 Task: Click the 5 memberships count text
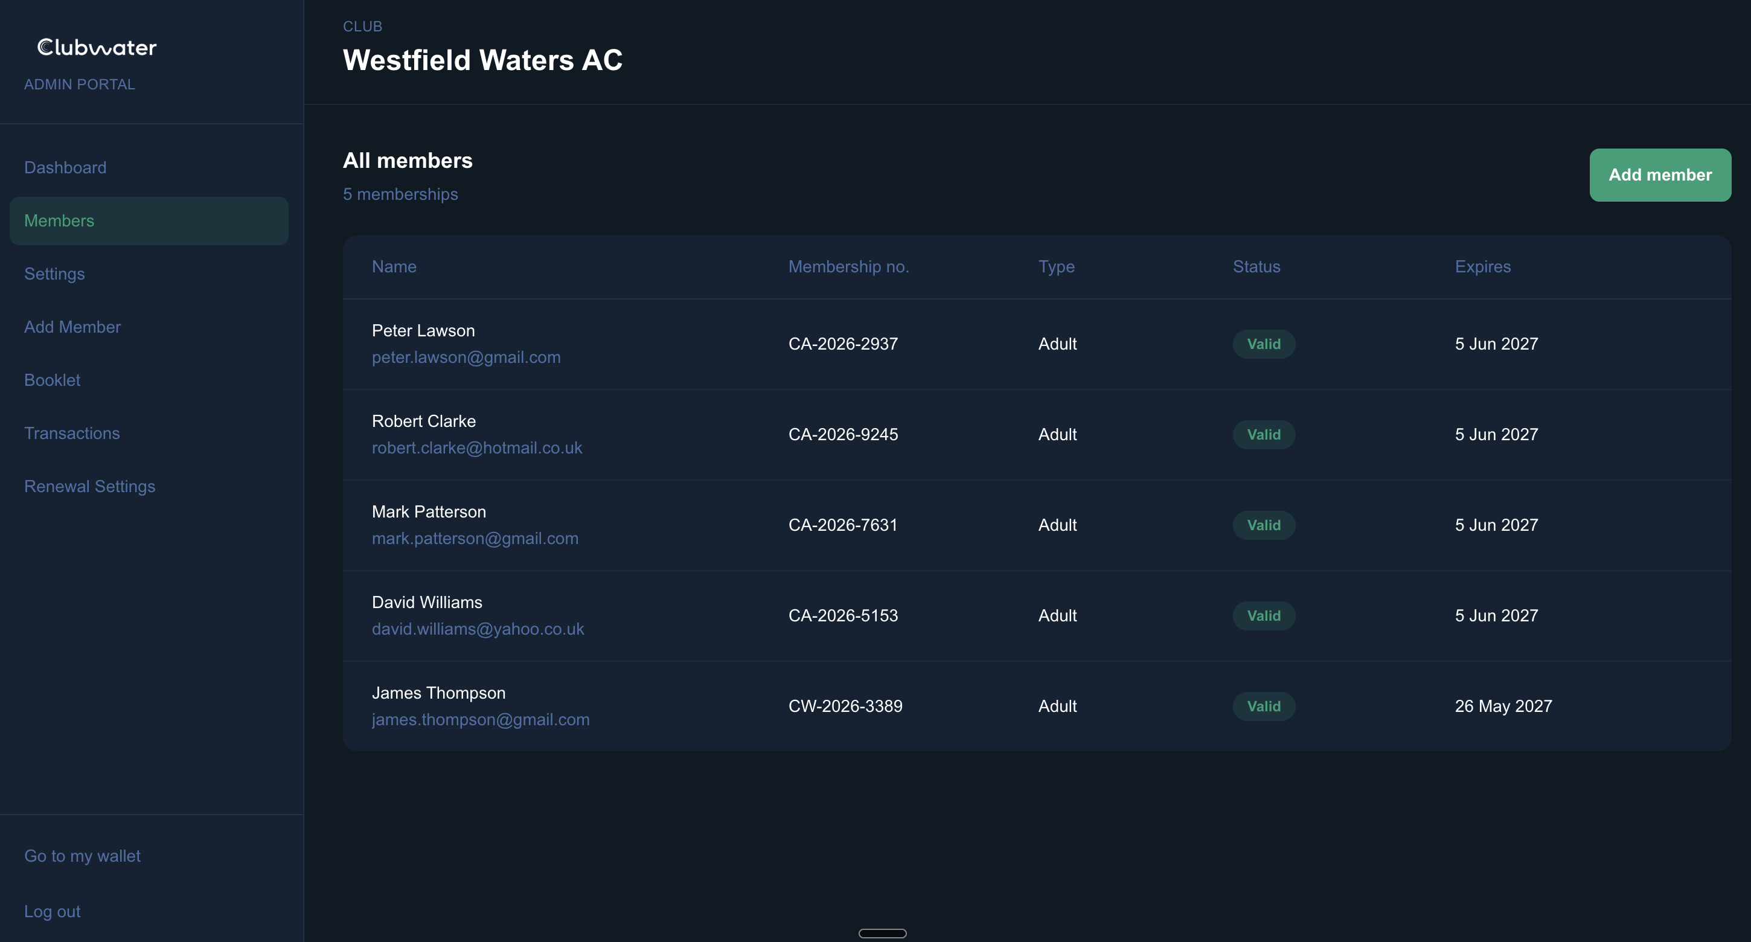tap(400, 194)
